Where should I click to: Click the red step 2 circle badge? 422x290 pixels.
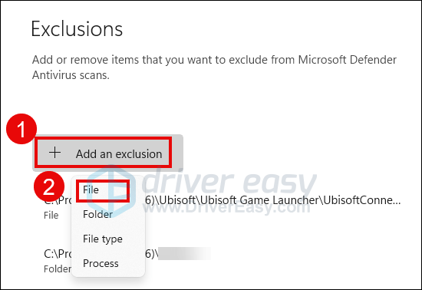click(x=49, y=186)
